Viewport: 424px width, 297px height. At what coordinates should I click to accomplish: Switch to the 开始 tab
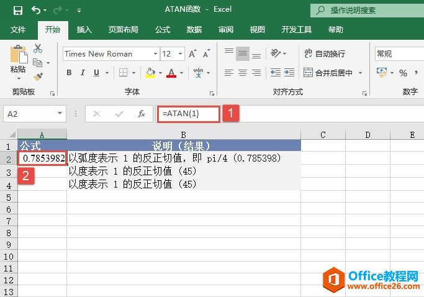tap(53, 29)
